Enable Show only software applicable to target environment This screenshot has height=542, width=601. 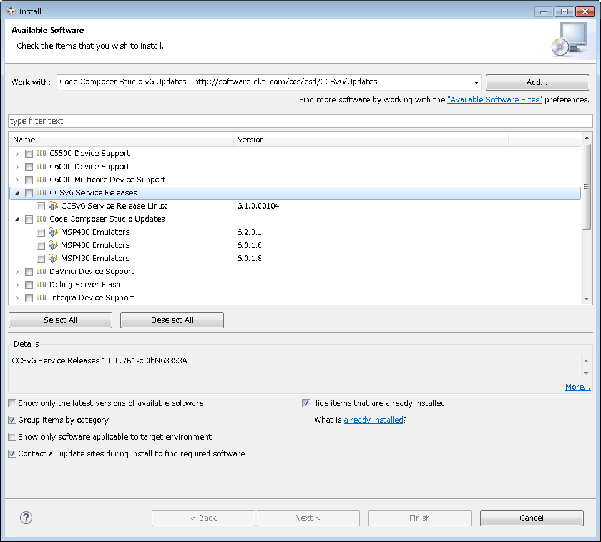pos(12,437)
